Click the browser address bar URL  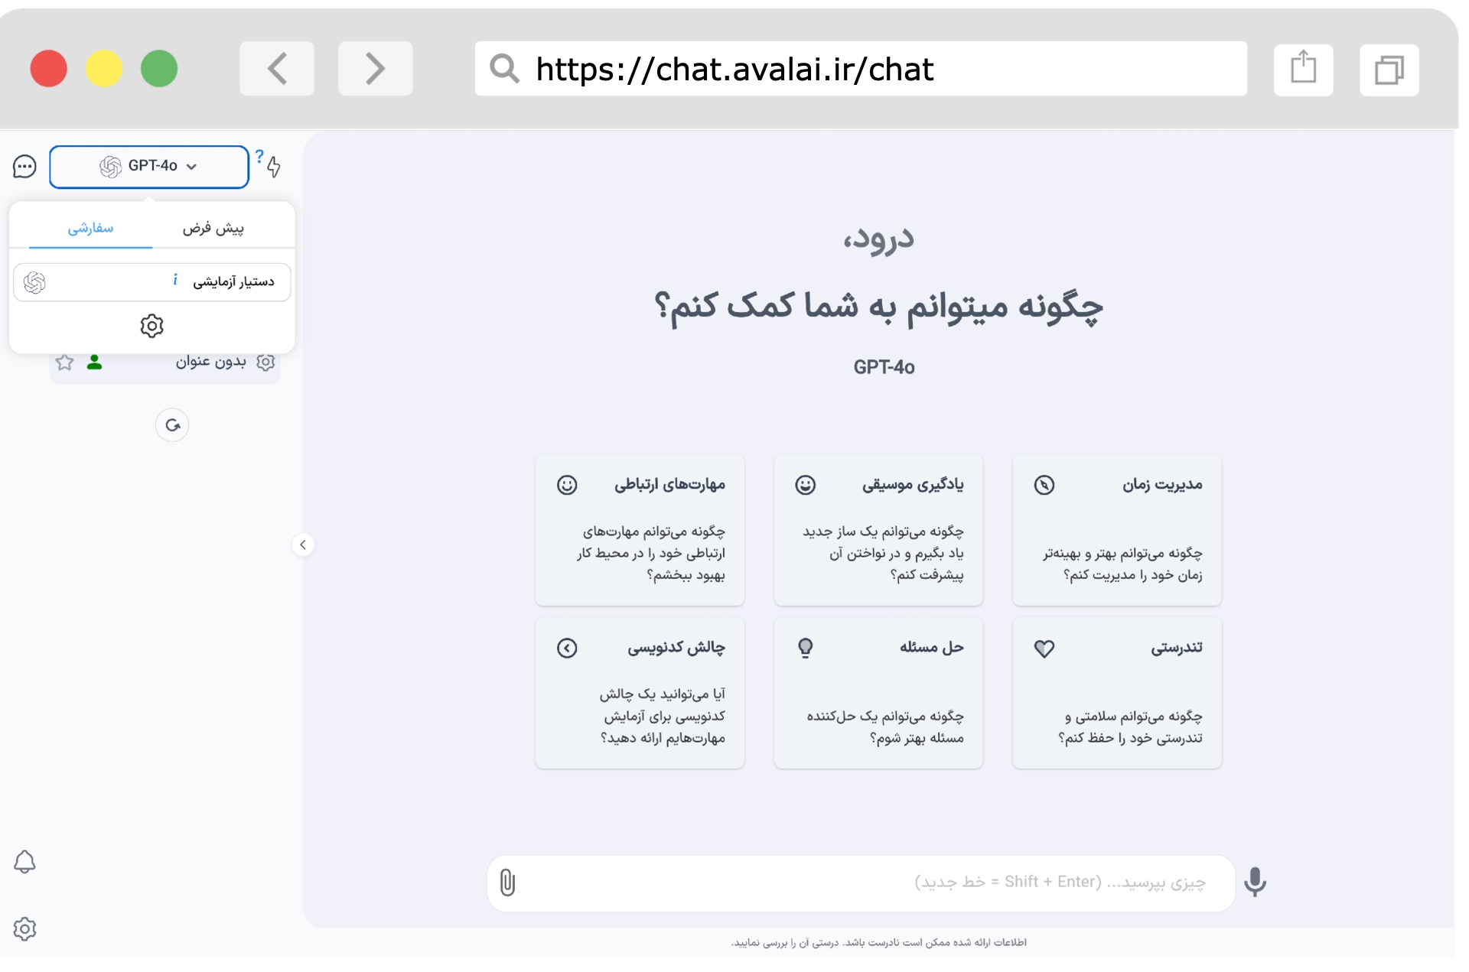(734, 70)
